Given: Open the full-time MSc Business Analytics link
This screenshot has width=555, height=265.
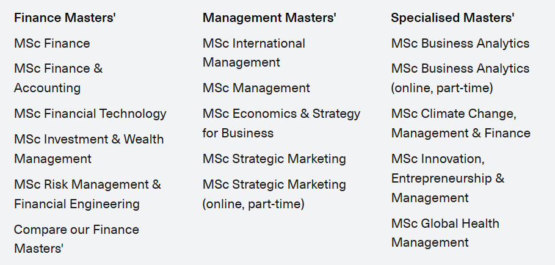Looking at the screenshot, I should (x=460, y=43).
